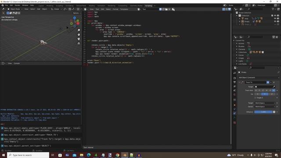Click the new text duplicate icon in text editor
The width and height of the screenshot is (281, 158).
[163, 9]
